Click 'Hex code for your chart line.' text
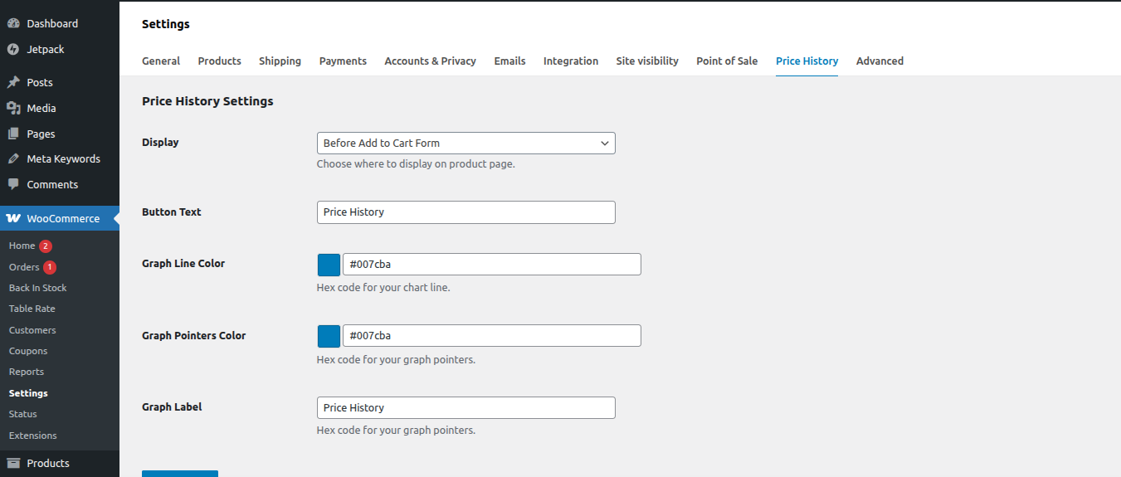Viewport: 1121px width, 477px height. point(383,288)
